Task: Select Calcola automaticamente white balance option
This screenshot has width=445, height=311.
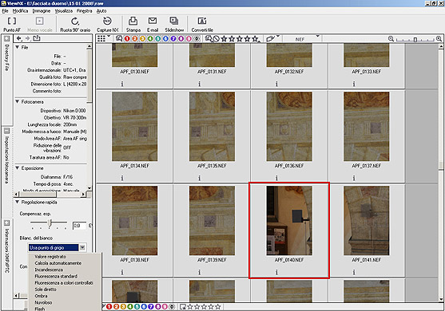Action: 58,263
